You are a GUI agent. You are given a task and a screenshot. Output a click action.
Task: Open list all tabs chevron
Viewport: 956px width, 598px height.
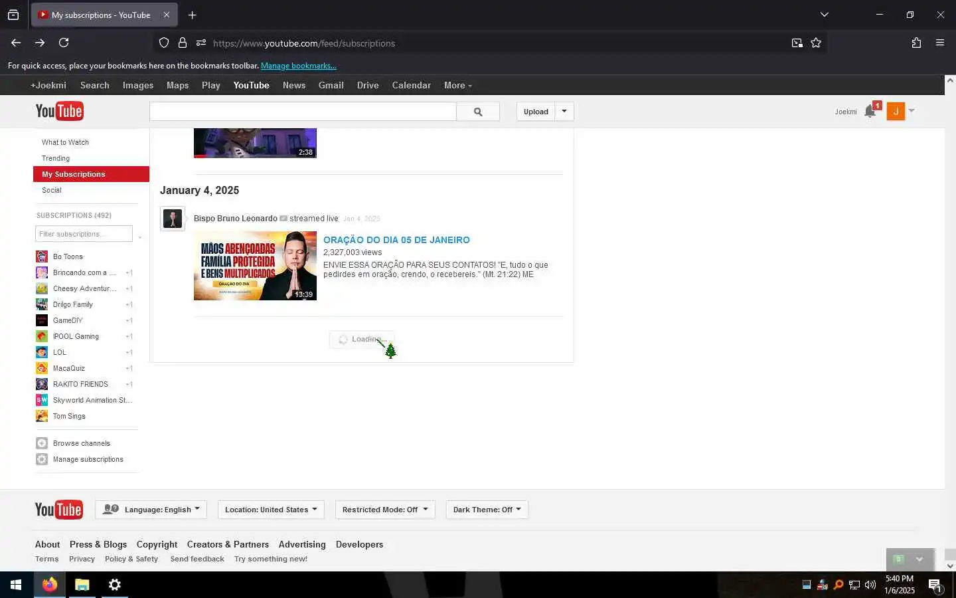point(825,15)
